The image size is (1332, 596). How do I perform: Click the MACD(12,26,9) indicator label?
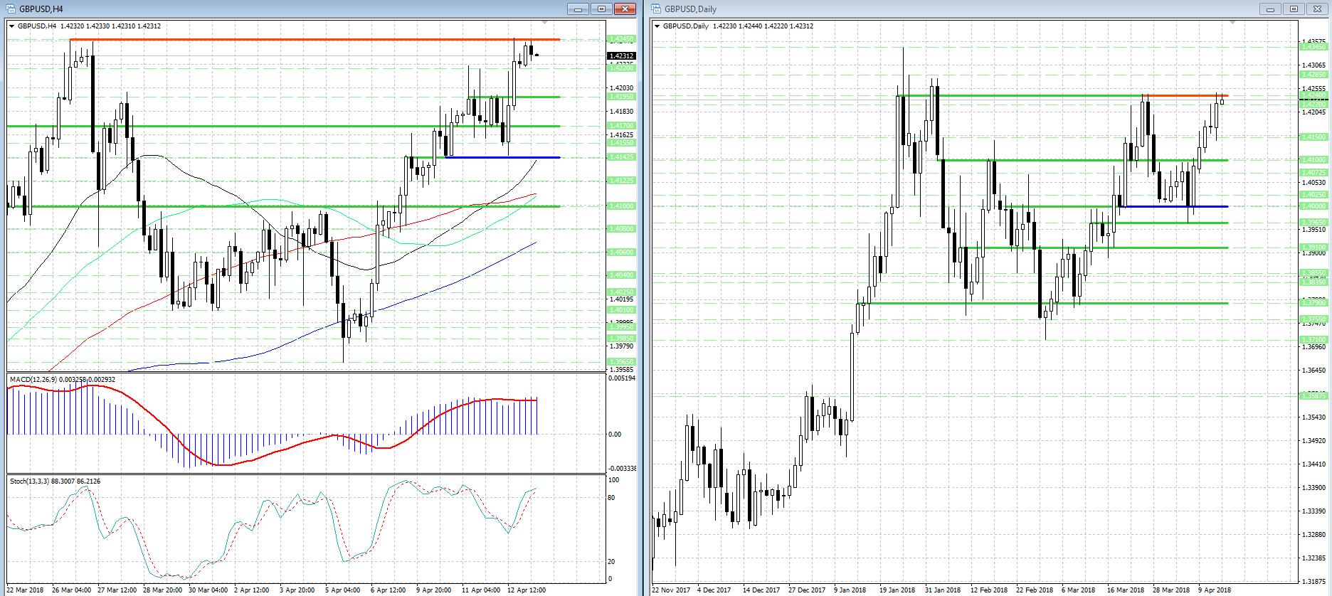[63, 379]
